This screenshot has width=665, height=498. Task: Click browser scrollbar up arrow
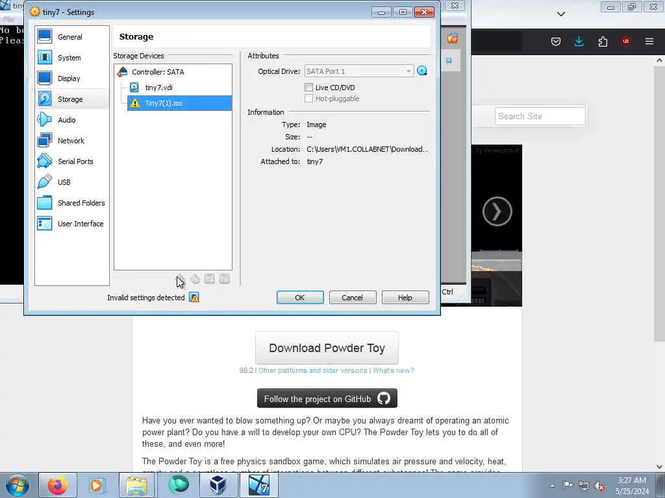tap(659, 60)
